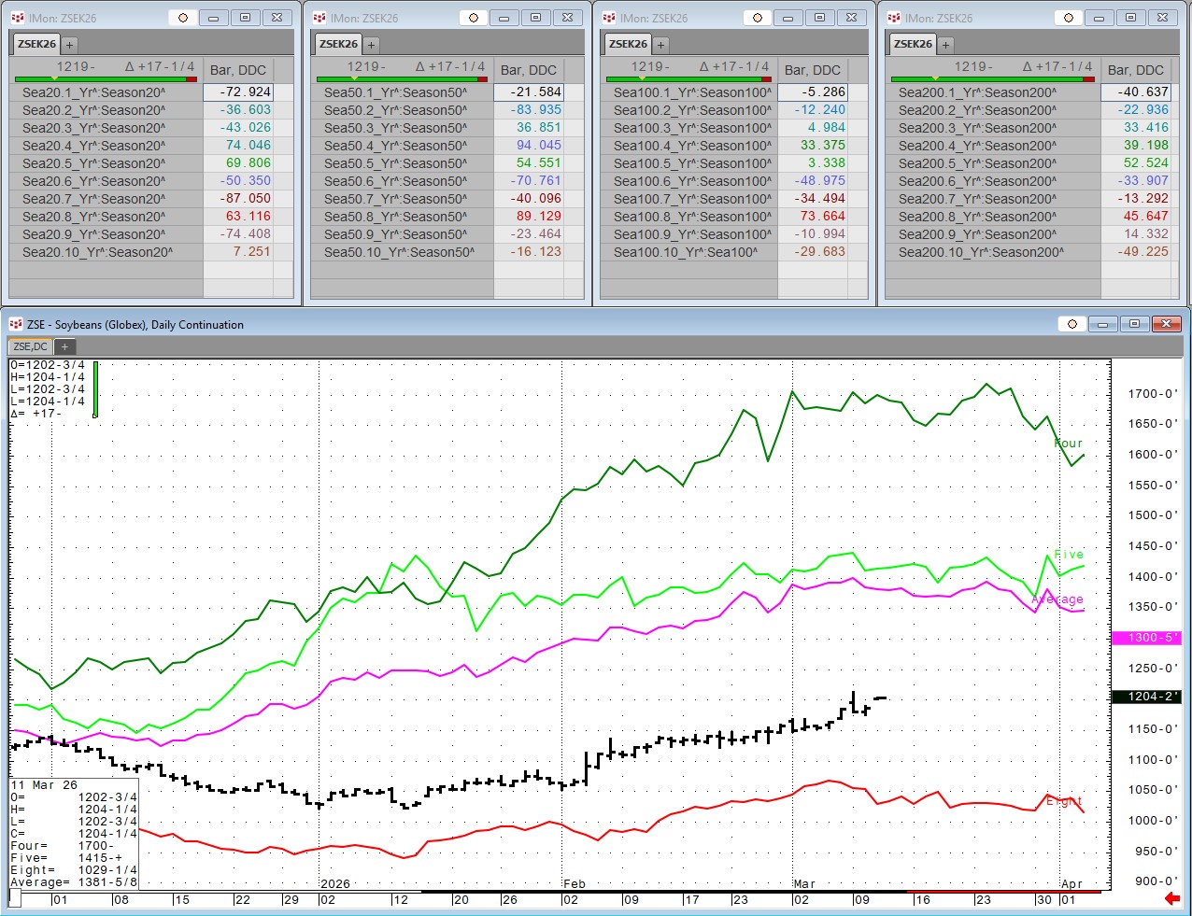Click the app logo icon in the ZSE chart title bar
This screenshot has height=916, width=1192.
(x=15, y=324)
